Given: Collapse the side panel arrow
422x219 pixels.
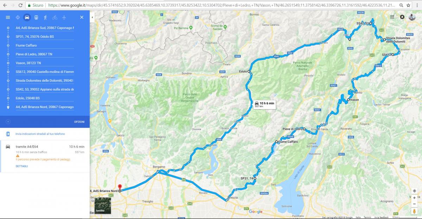Looking at the screenshot, I should [x=92, y=17].
